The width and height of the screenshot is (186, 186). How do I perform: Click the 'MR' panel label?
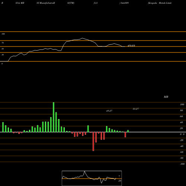[166, 97]
